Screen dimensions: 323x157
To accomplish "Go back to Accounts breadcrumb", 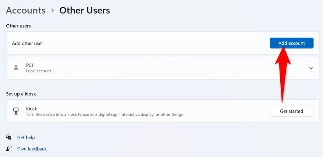I will [26, 10].
